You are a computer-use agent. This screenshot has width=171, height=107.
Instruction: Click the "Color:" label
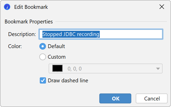pos(15,46)
